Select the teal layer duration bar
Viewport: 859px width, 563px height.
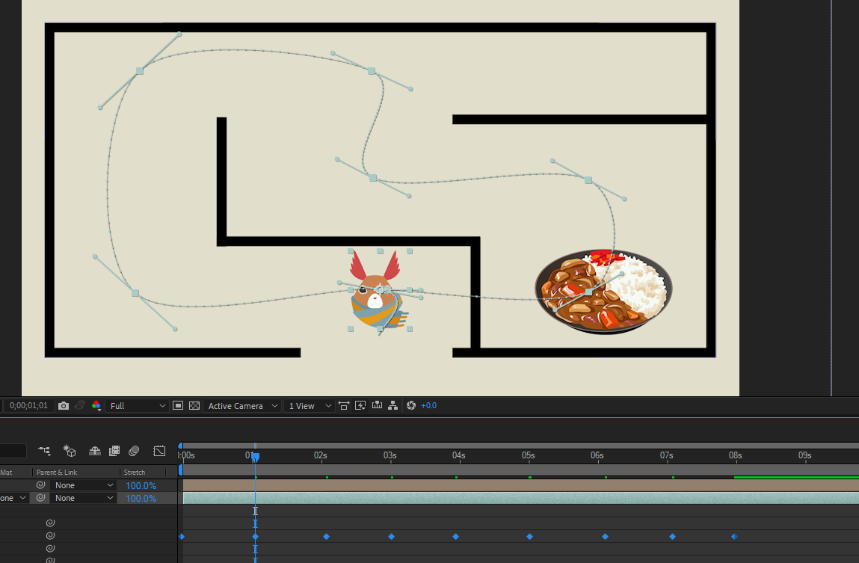(520, 498)
